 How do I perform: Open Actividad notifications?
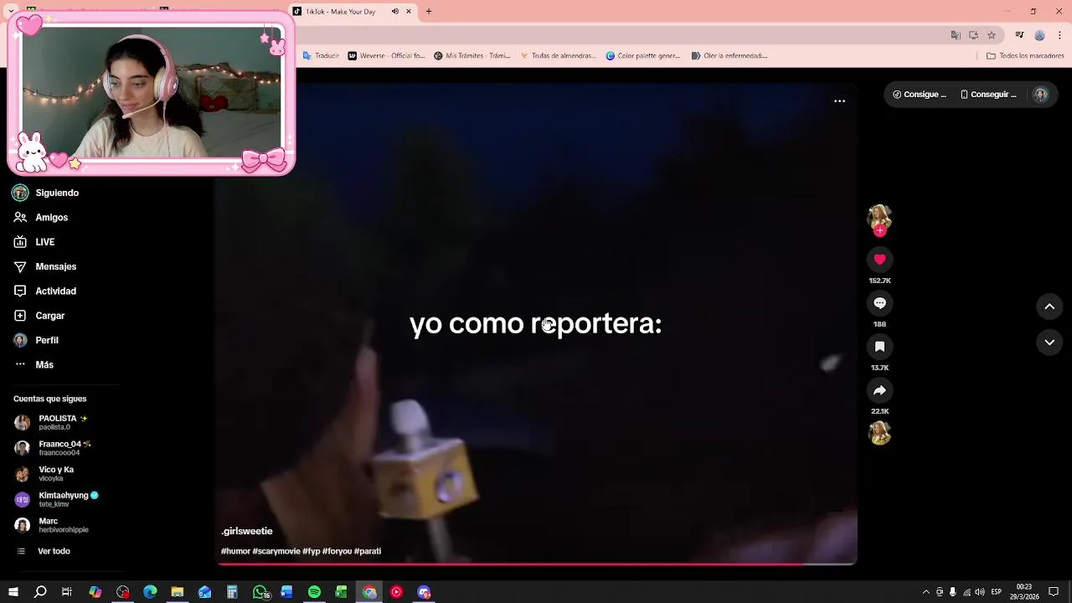pyautogui.click(x=45, y=291)
